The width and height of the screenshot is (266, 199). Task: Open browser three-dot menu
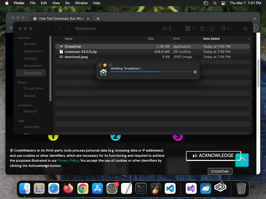(x=255, y=28)
